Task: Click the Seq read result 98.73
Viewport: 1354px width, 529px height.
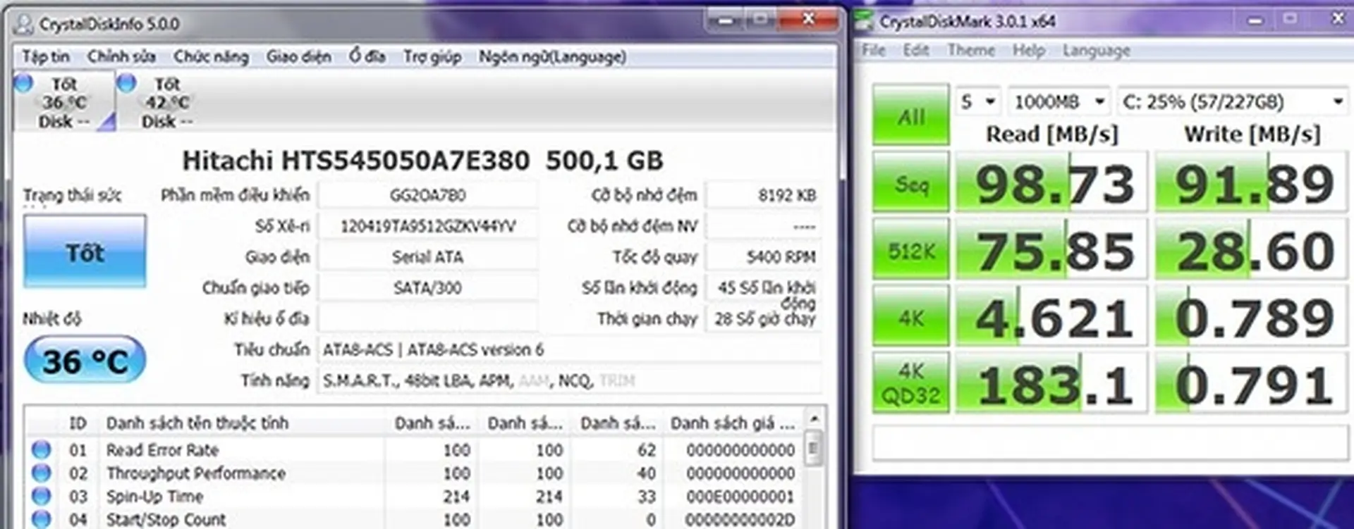Action: [1051, 182]
